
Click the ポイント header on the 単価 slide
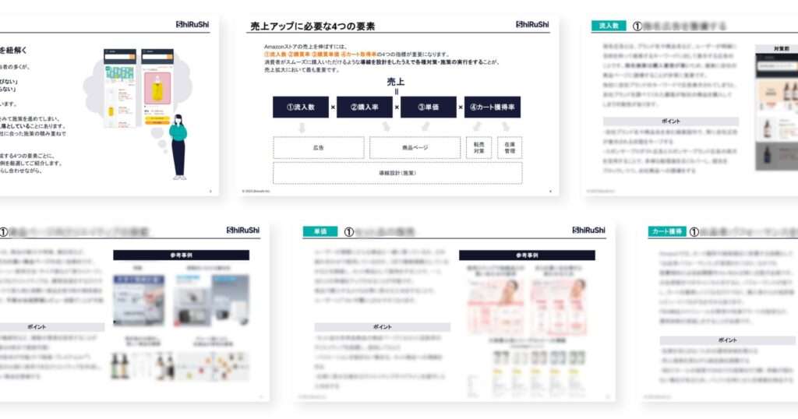coord(382,327)
